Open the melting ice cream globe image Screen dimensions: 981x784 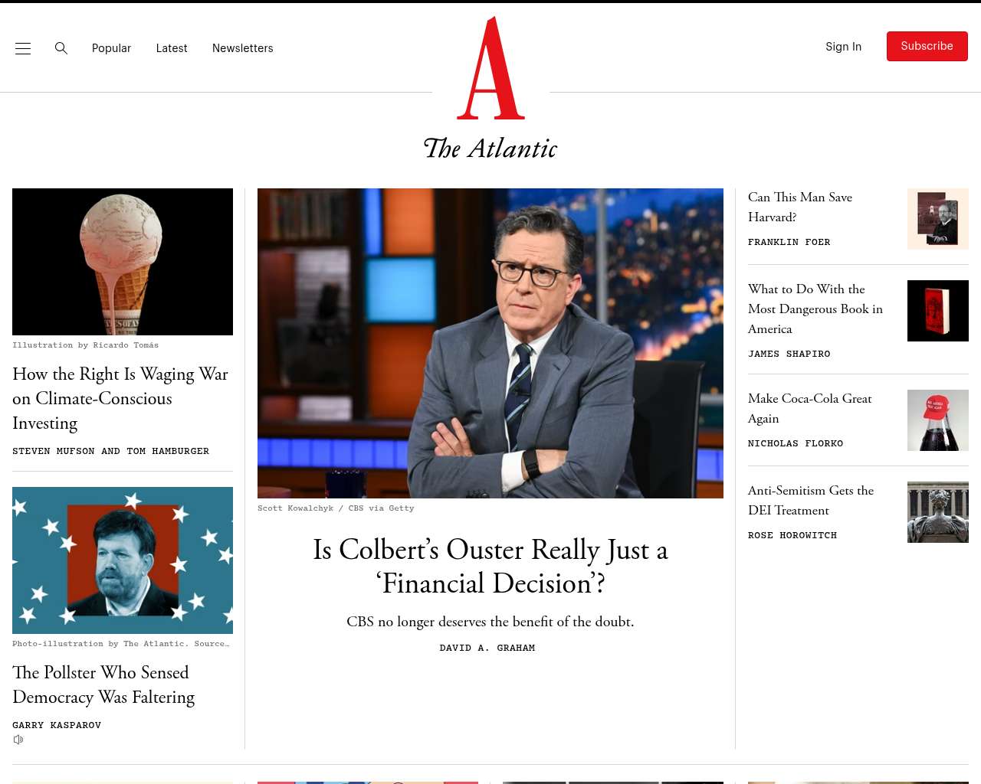tap(123, 262)
